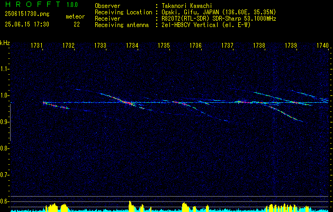Click the 0.8 kHz axis label

(4, 148)
